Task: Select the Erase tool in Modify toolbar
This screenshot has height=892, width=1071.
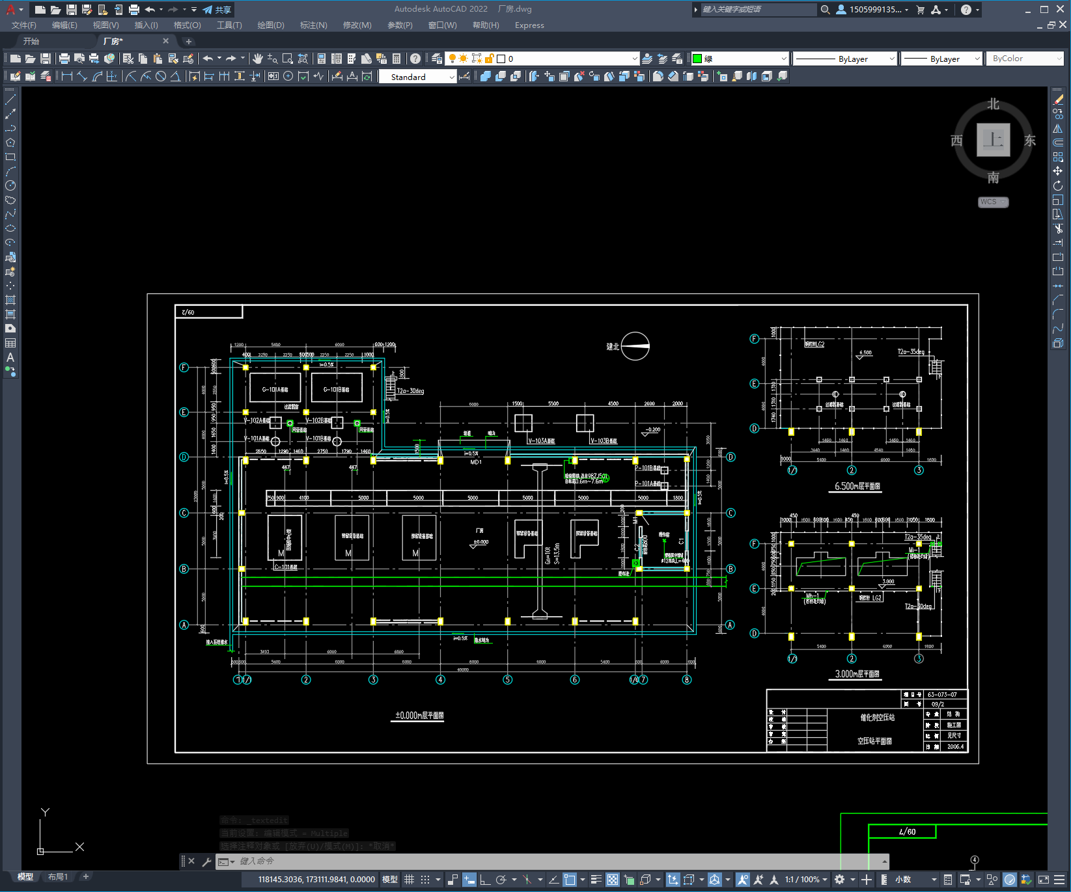Action: click(1058, 100)
